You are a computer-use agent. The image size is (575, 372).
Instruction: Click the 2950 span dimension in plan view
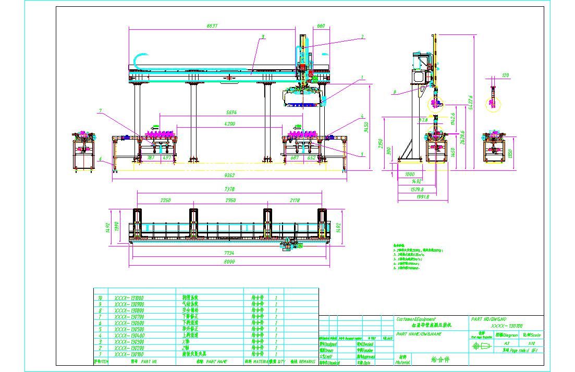point(230,200)
